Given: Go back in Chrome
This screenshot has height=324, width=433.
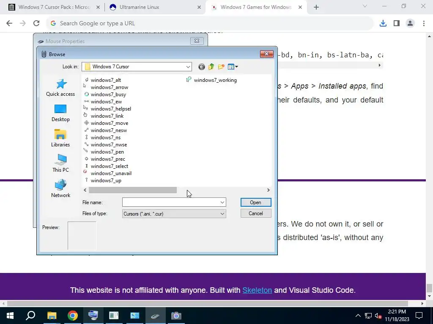Looking at the screenshot, I should pos(9,23).
